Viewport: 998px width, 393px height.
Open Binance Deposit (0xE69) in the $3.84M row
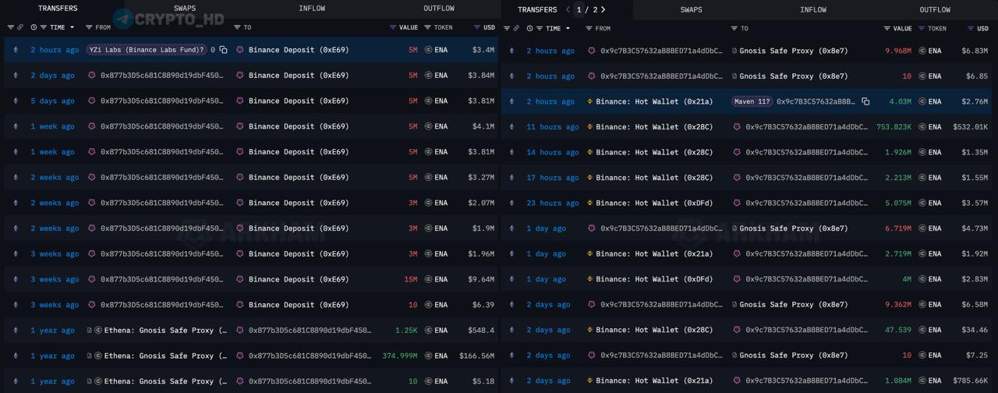(299, 76)
